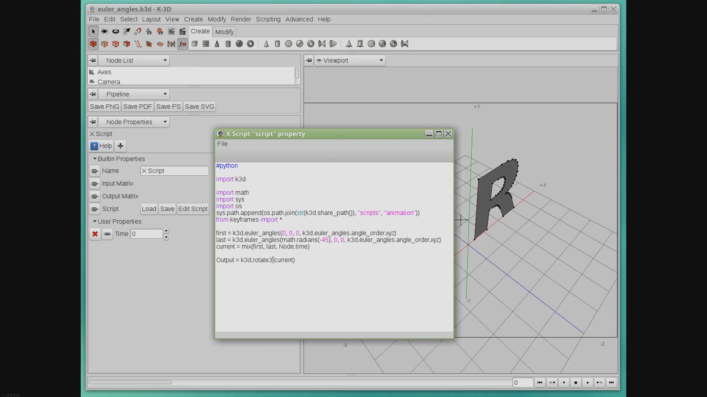Image resolution: width=707 pixels, height=397 pixels.
Task: Create a polygonal cone, left of the cylinder
Action: click(217, 44)
